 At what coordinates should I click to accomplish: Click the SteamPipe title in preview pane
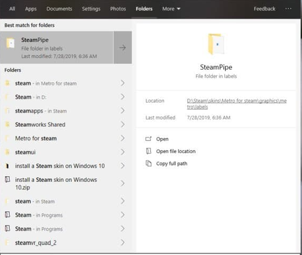click(216, 67)
